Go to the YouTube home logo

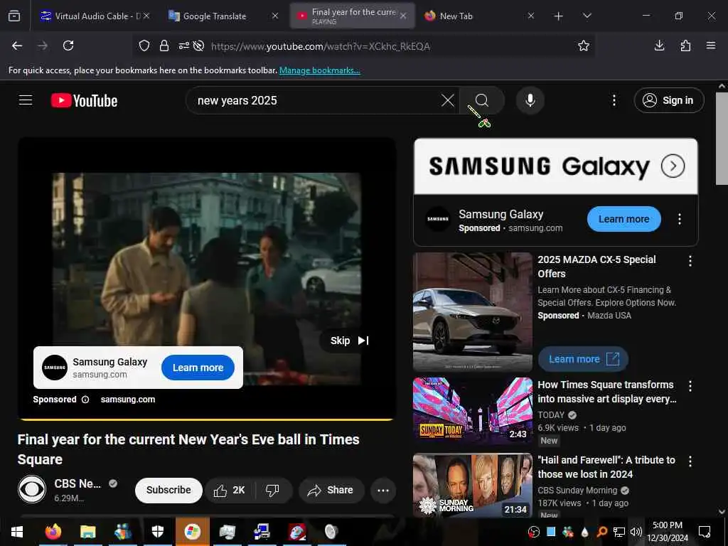click(84, 100)
